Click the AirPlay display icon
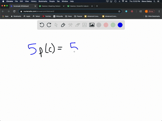The height and width of the screenshot is (121, 162). pyautogui.click(x=111, y=1)
